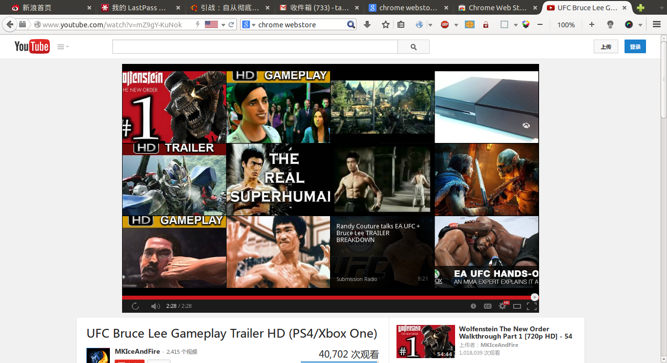Screen dimensions: 667x363
Task: Click the lightbulb toolbar icon
Action: 610,24
